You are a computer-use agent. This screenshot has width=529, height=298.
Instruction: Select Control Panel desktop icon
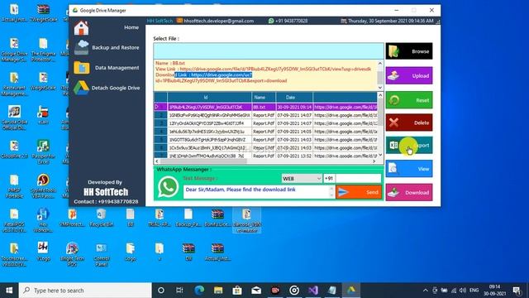click(x=101, y=254)
